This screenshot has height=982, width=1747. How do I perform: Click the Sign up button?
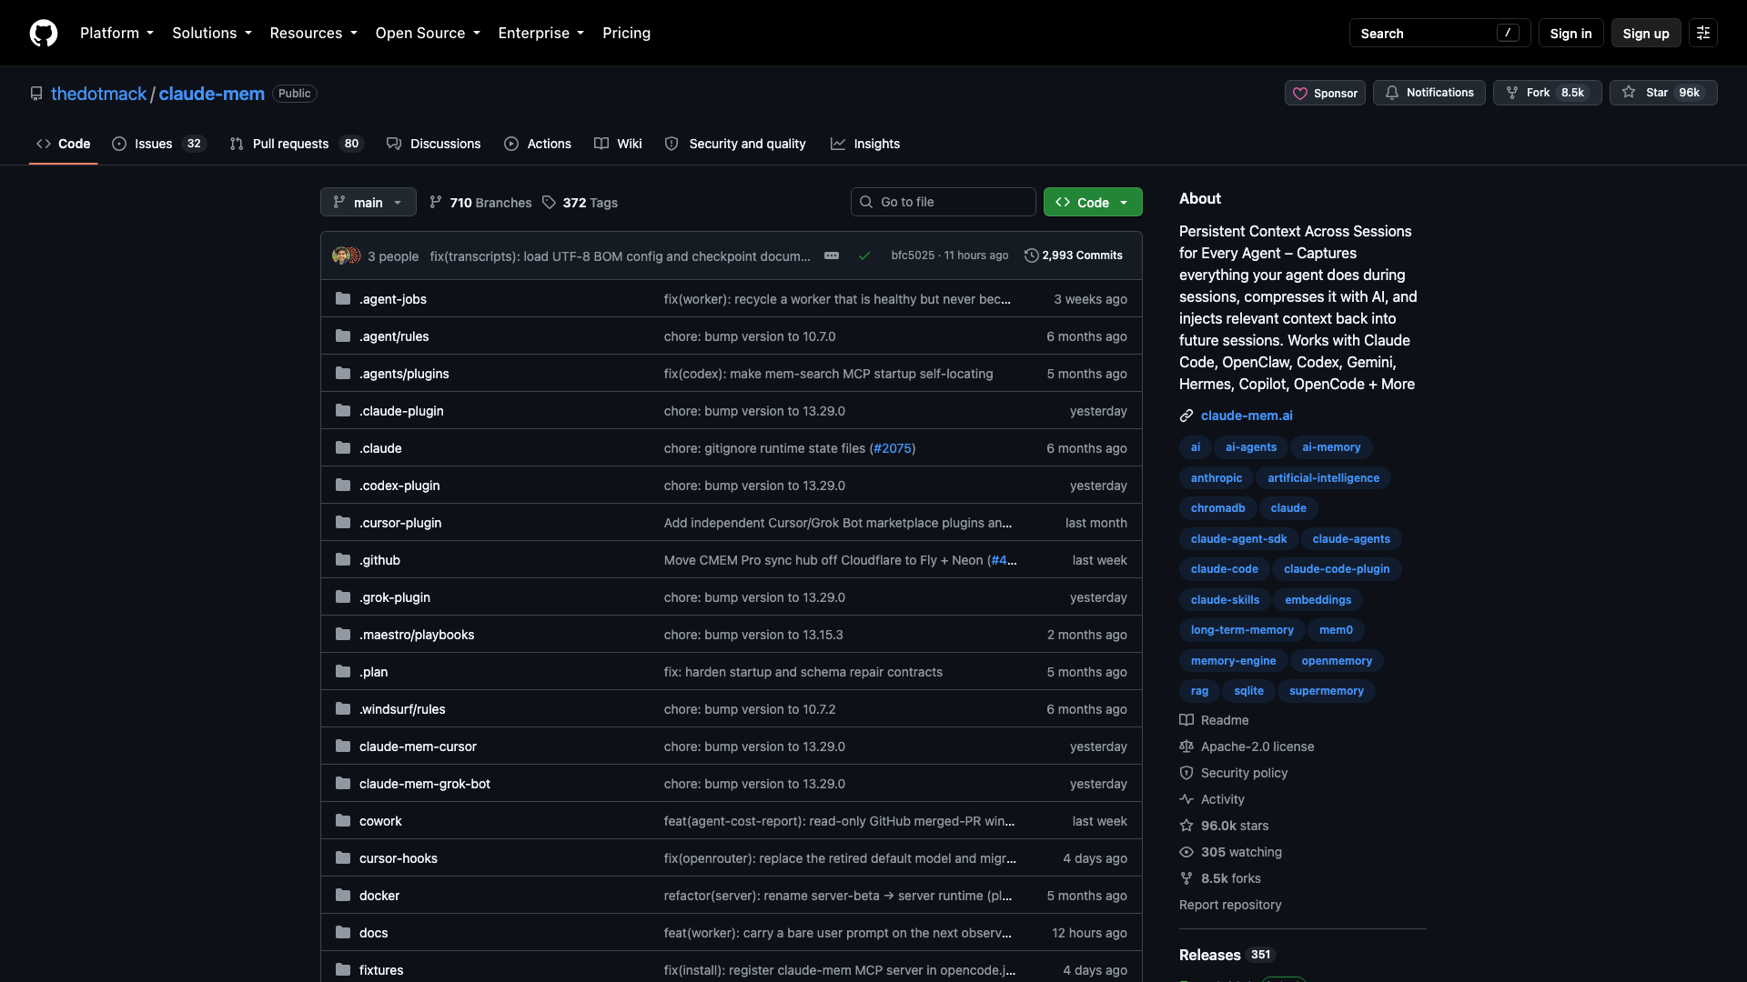click(1646, 33)
